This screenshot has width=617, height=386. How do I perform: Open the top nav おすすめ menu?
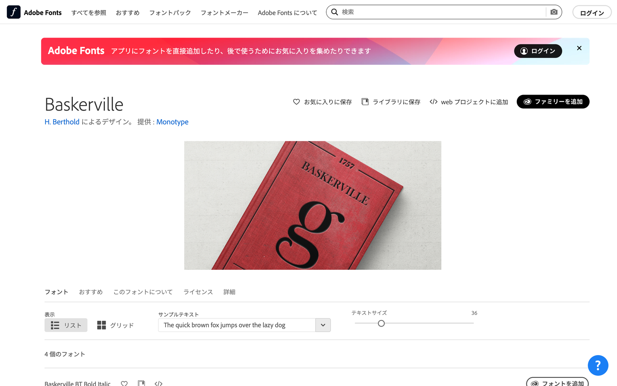[x=128, y=13]
